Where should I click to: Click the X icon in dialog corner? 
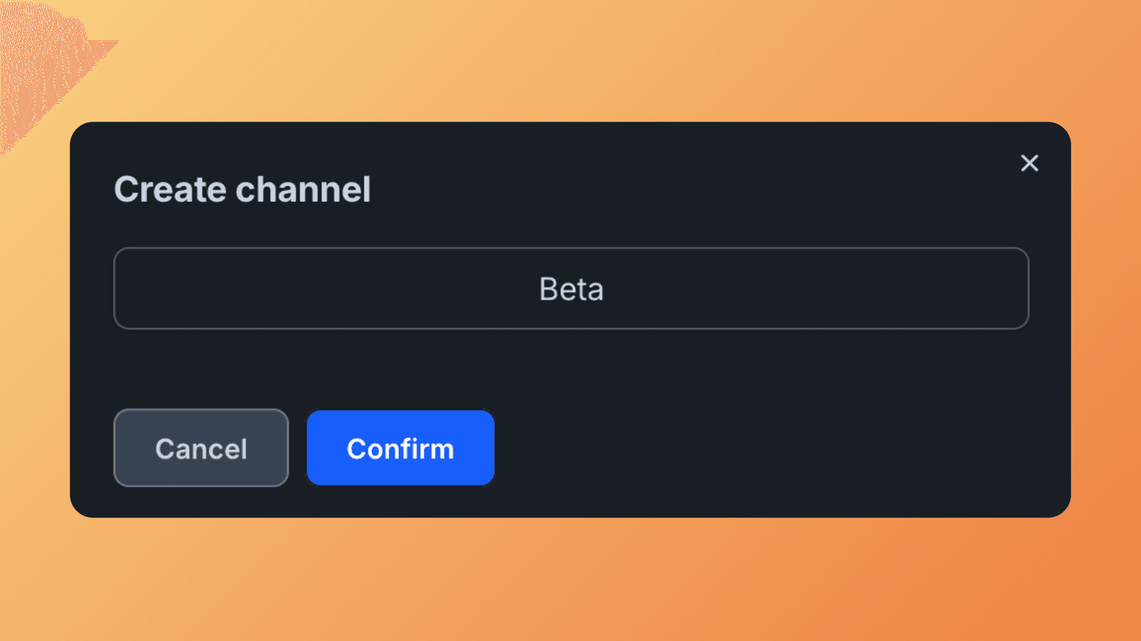[x=1029, y=163]
